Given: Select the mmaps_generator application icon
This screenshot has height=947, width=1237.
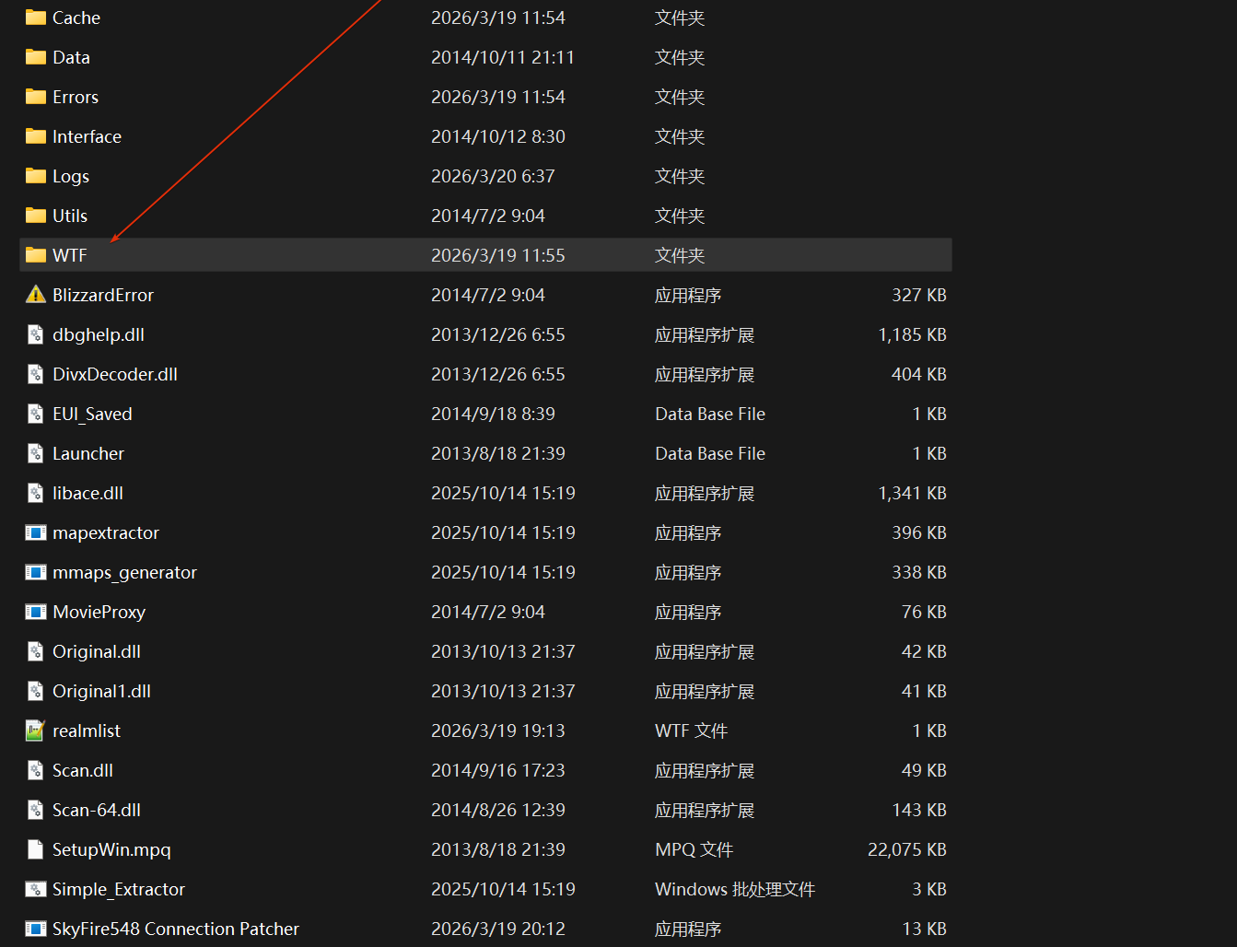Looking at the screenshot, I should (35, 572).
